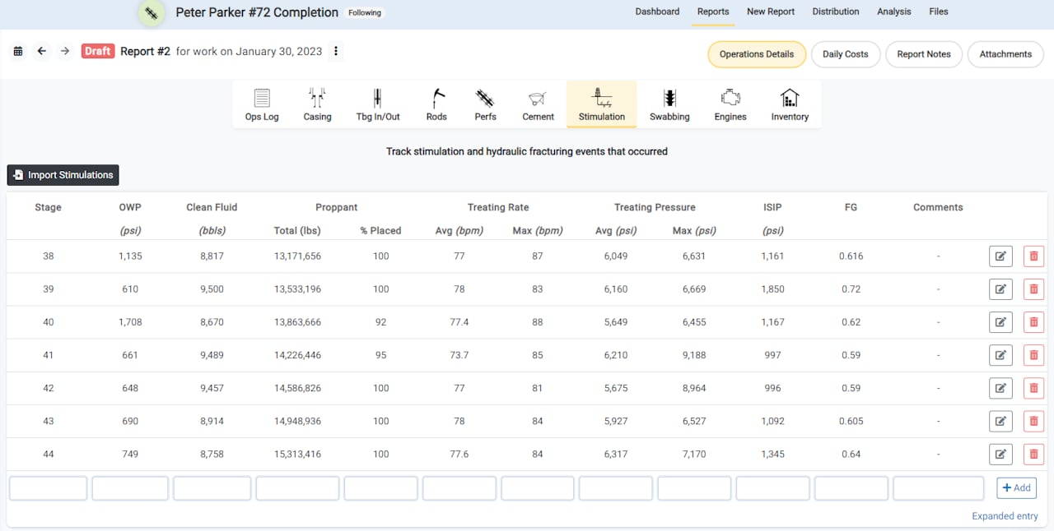Open the Expanded entry link

click(x=1005, y=516)
